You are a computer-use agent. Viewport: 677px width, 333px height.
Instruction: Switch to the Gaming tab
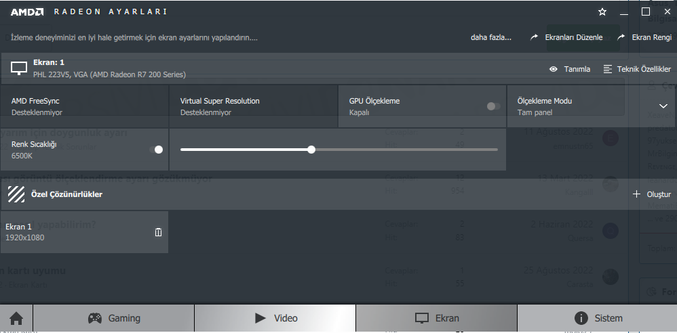pos(114,318)
